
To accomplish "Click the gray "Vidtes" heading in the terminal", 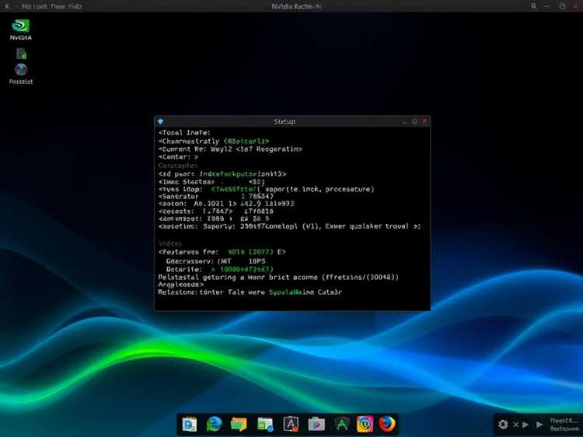I will [170, 243].
